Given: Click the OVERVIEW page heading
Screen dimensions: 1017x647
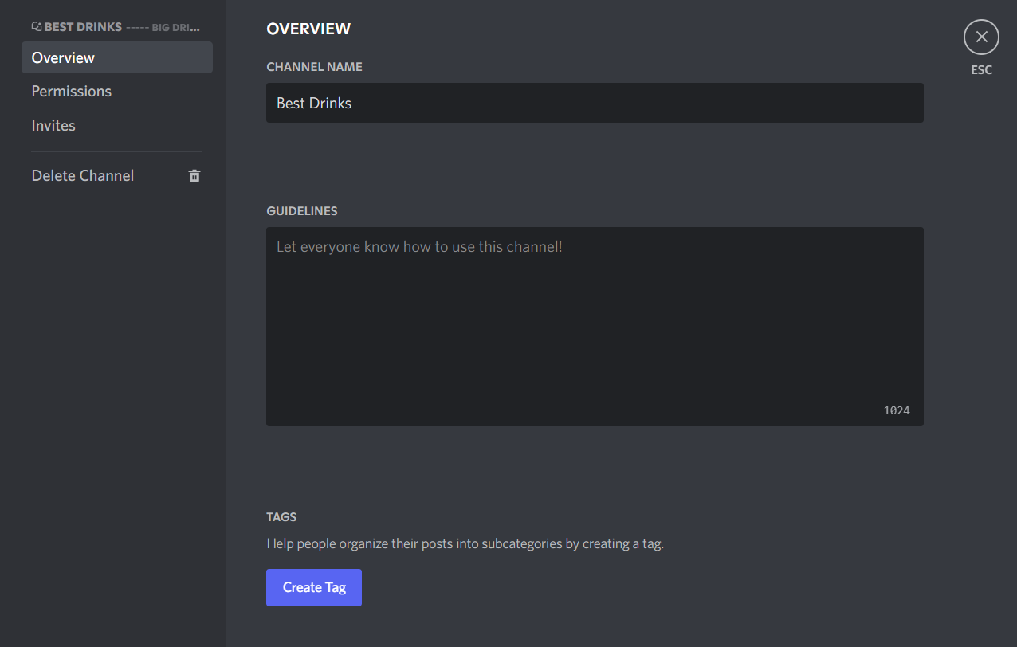Looking at the screenshot, I should tap(308, 29).
